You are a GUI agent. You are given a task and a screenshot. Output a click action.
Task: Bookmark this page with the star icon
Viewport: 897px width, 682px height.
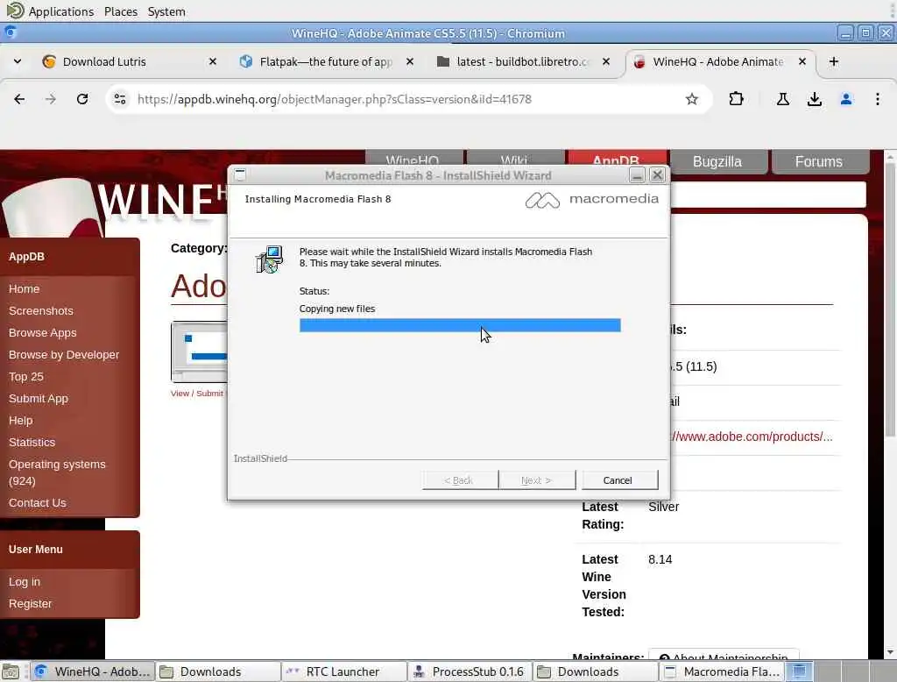(x=692, y=99)
